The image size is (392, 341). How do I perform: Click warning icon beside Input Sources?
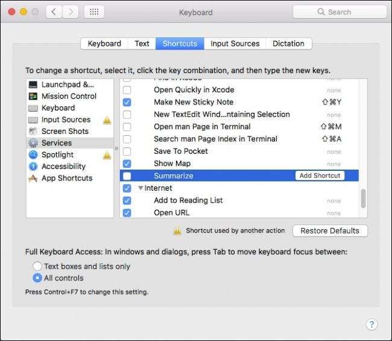click(x=107, y=120)
